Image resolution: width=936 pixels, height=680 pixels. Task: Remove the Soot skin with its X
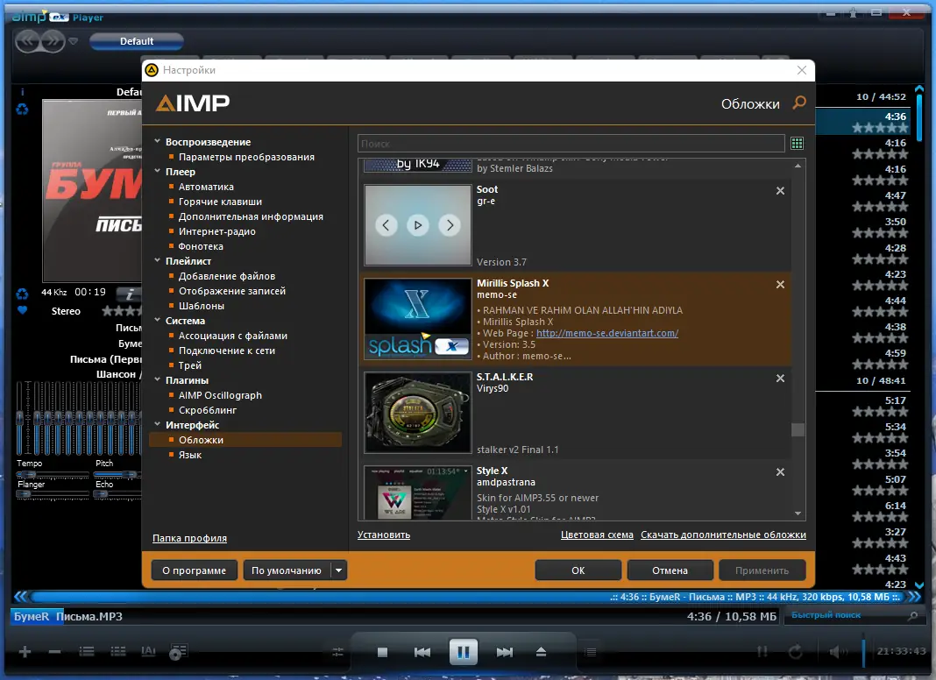tap(780, 191)
